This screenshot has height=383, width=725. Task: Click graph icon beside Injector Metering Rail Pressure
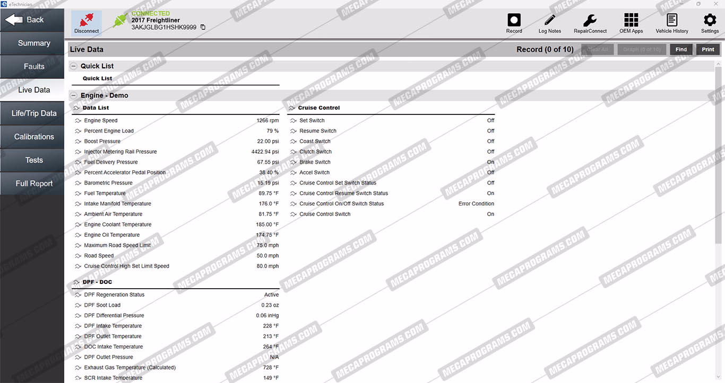coord(78,152)
